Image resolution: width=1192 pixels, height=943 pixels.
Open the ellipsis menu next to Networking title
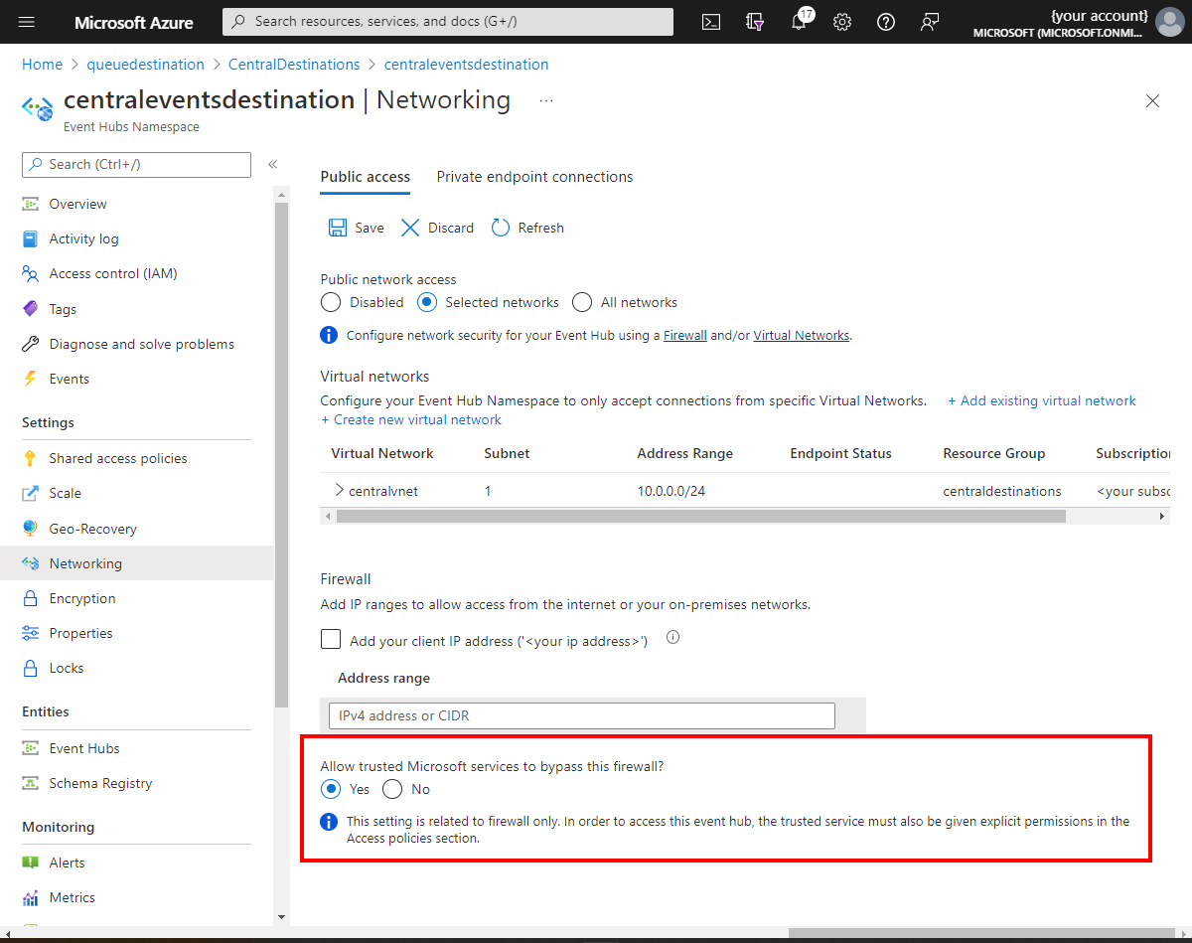pos(545,99)
